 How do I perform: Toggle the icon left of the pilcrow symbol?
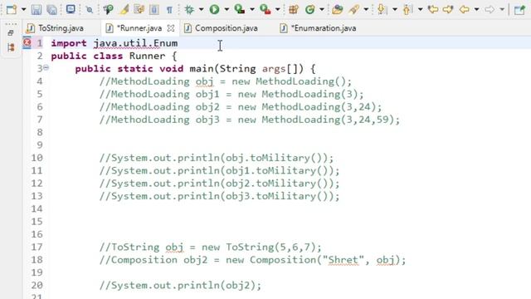click(x=154, y=9)
